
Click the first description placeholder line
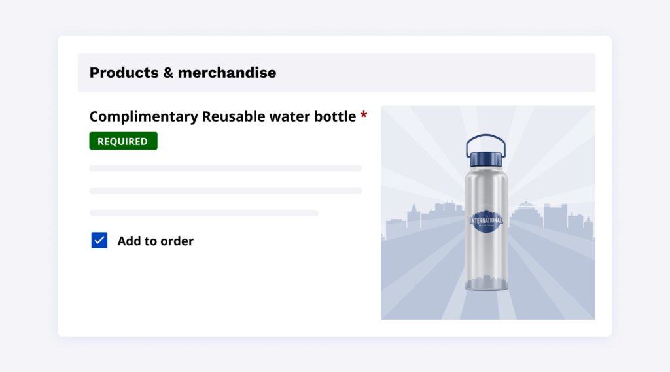click(226, 169)
